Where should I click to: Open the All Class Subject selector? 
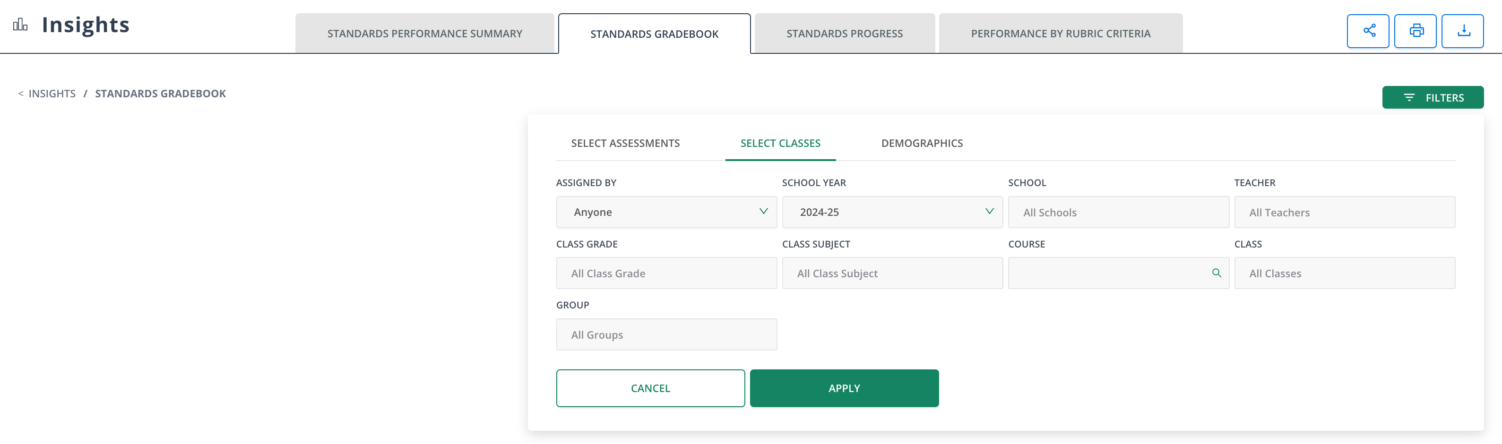pos(892,273)
